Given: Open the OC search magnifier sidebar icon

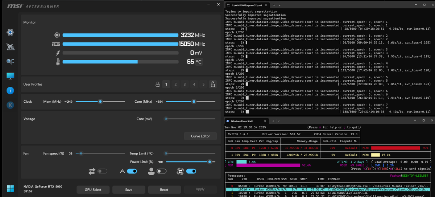Looking at the screenshot, I should point(10,61).
